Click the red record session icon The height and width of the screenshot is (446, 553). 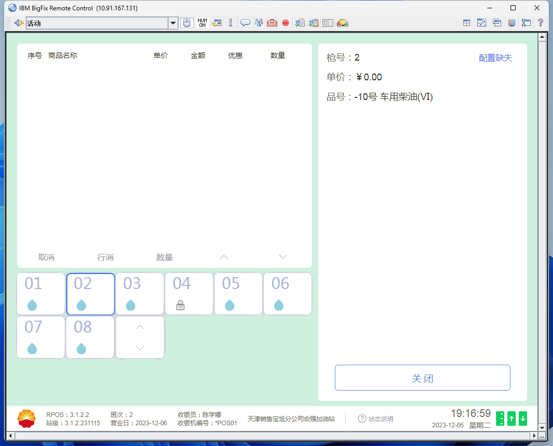click(x=286, y=23)
